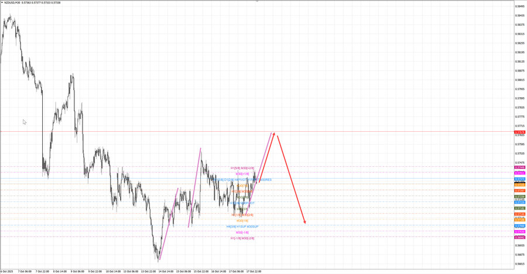Click the 7 Oct 22:00 time label
Viewport: 527px width, 274px height.
[43, 271]
